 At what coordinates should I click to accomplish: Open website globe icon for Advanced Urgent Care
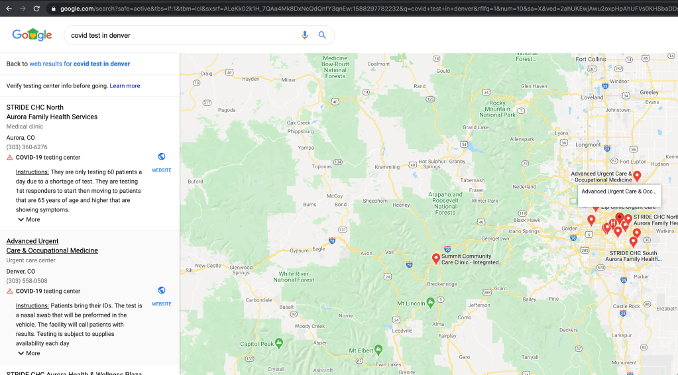tap(162, 291)
